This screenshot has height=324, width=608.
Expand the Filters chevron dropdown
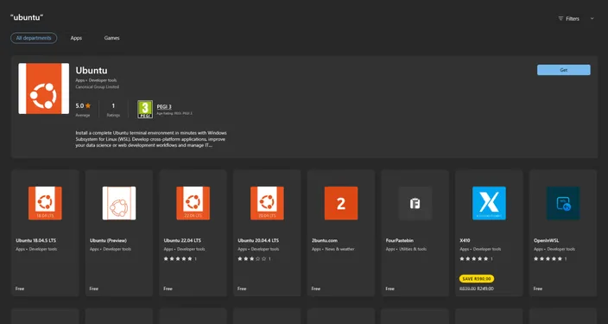pyautogui.click(x=592, y=19)
